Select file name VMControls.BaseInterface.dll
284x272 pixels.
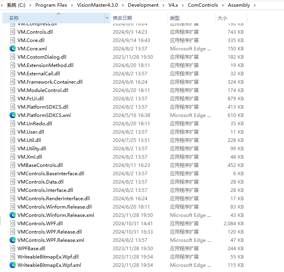coord(51,173)
